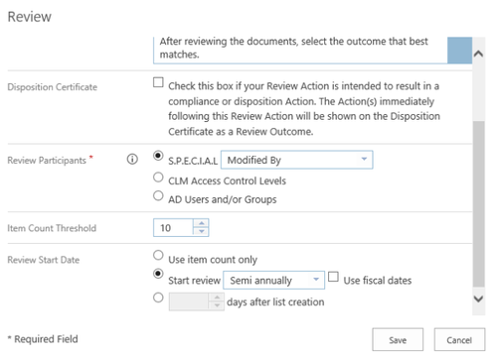Click the Item Count Threshold input field
Image resolution: width=497 pixels, height=358 pixels.
(173, 228)
